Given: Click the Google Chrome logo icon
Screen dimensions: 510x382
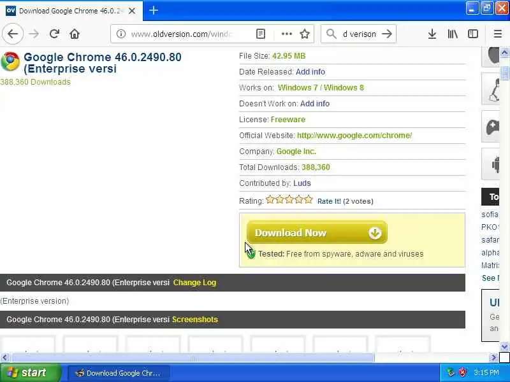Looking at the screenshot, I should coord(10,61).
